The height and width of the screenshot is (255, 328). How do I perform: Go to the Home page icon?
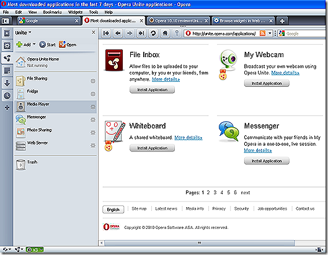[x=165, y=34]
